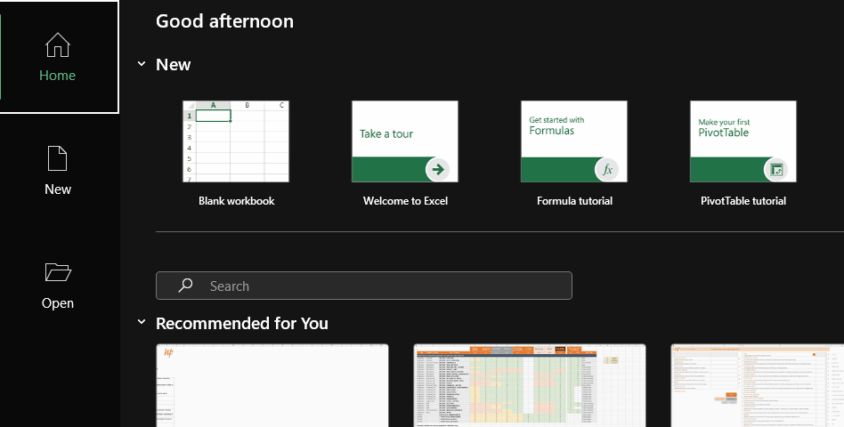Collapse the Recommended for You section
Screen dimensions: 844x427
[x=142, y=322]
